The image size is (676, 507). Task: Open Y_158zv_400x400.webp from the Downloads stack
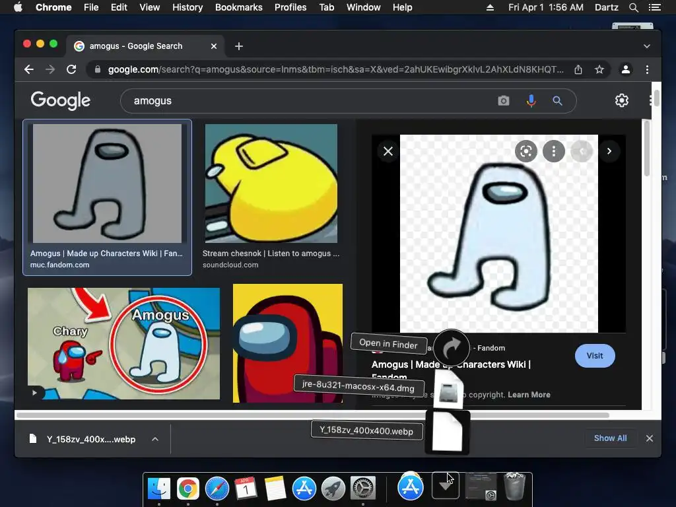[447, 432]
